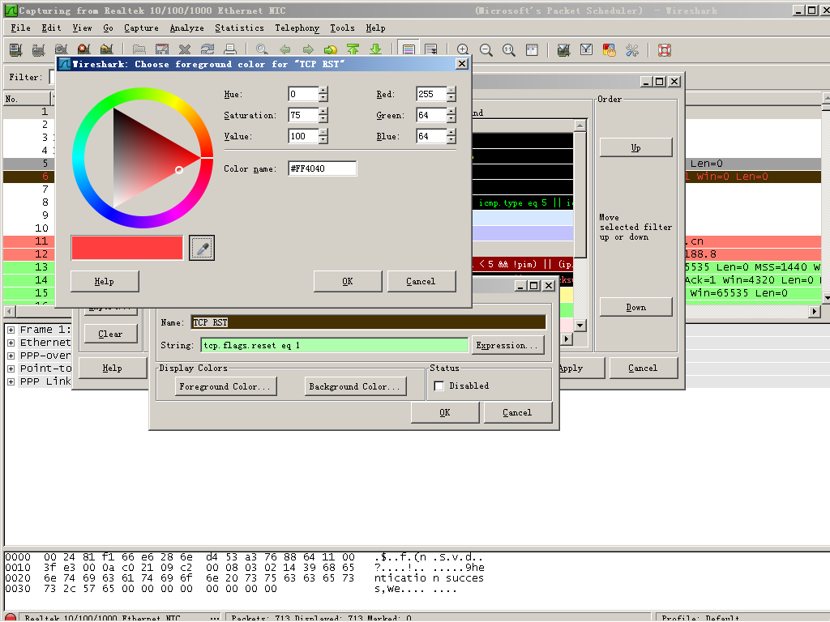Click the Find packet magnifier icon
Viewport: 830px width, 622px height.
[x=262, y=49]
